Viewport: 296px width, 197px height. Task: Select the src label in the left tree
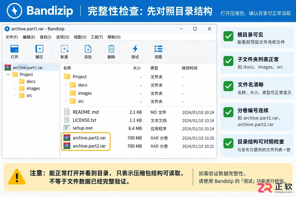click(29, 95)
